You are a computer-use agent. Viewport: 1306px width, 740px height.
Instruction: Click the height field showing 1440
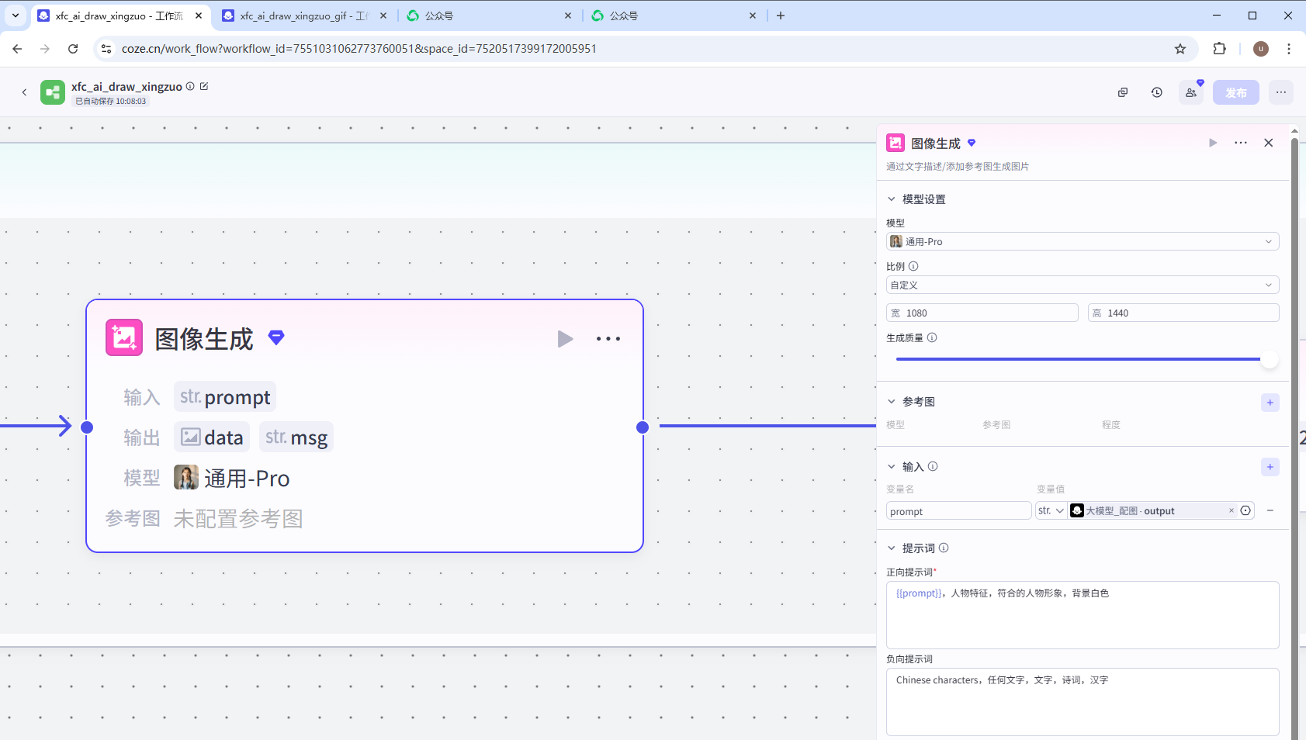point(1183,313)
